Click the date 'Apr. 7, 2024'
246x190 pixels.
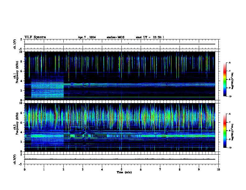[87, 37]
